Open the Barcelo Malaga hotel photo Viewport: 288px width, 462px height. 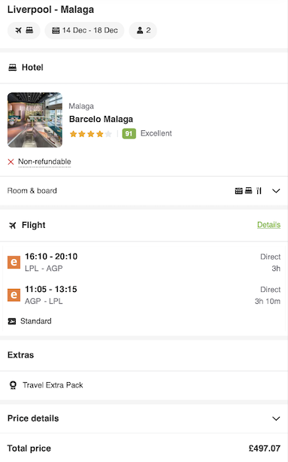coord(35,120)
